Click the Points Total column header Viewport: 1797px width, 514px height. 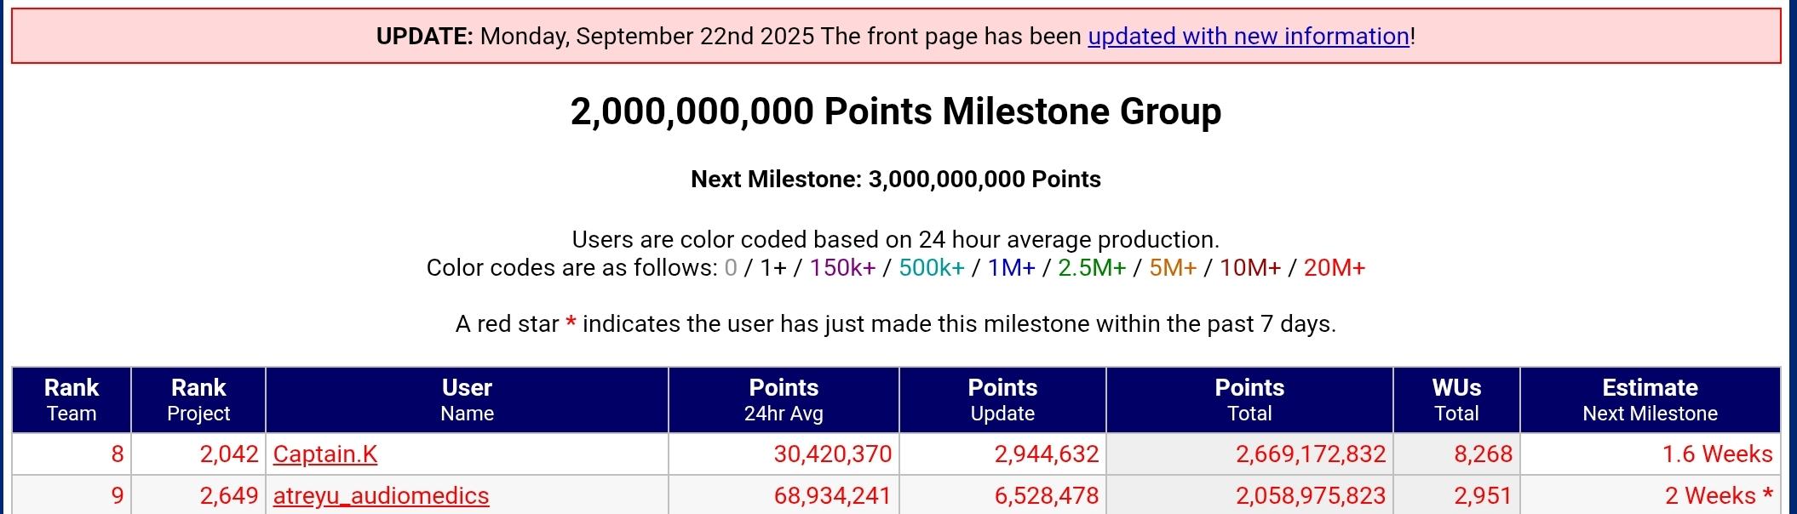[1249, 400]
